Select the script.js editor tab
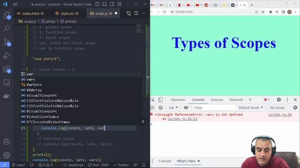300x168 pixels. [x=101, y=14]
